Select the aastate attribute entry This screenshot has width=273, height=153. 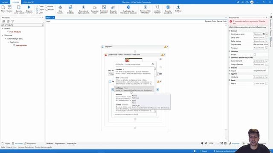click(134, 108)
